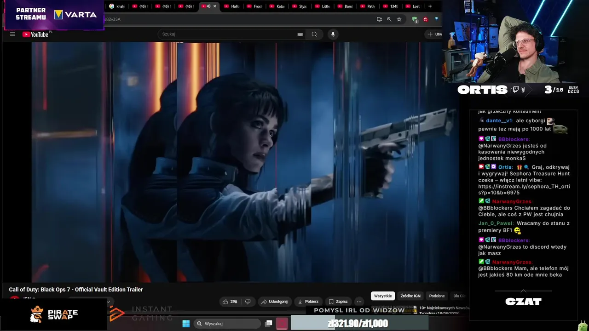Start voice search with the microphone icon
The height and width of the screenshot is (331, 589).
click(333, 34)
